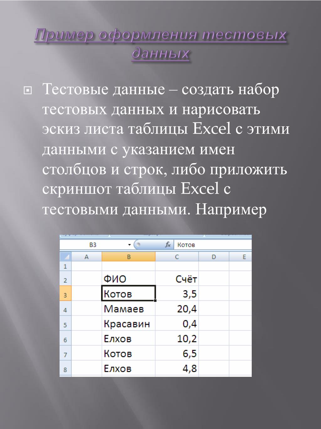Image resolution: width=321 pixels, height=429 pixels.
Task: Click the bullet paragraph starting Тестовые данные
Action: (x=166, y=149)
